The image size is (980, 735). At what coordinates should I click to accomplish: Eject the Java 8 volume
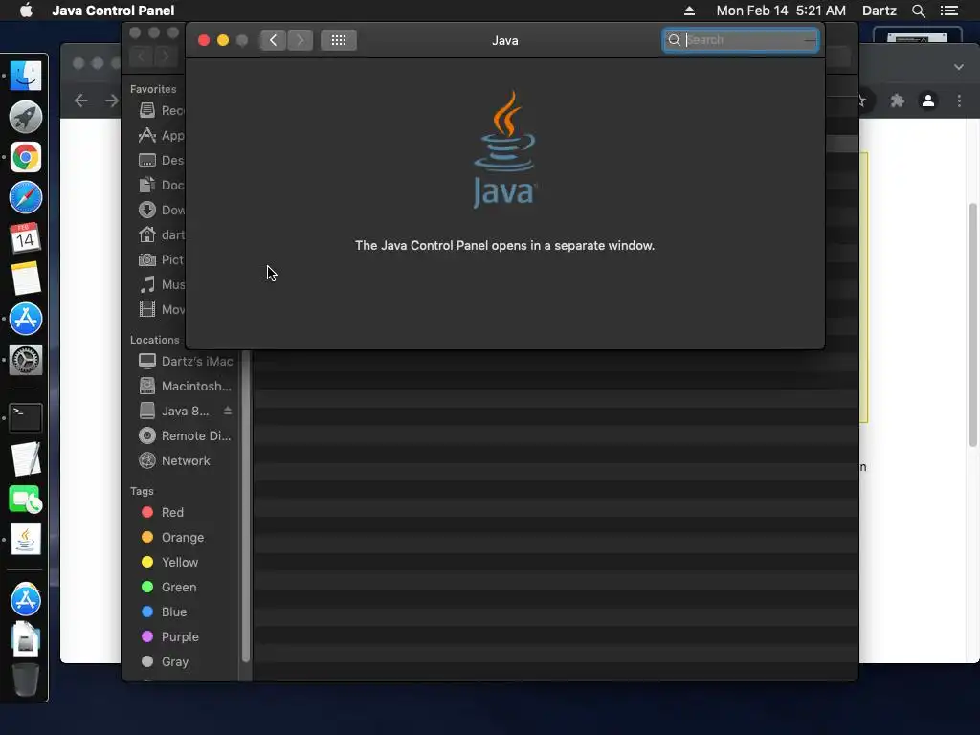228,411
